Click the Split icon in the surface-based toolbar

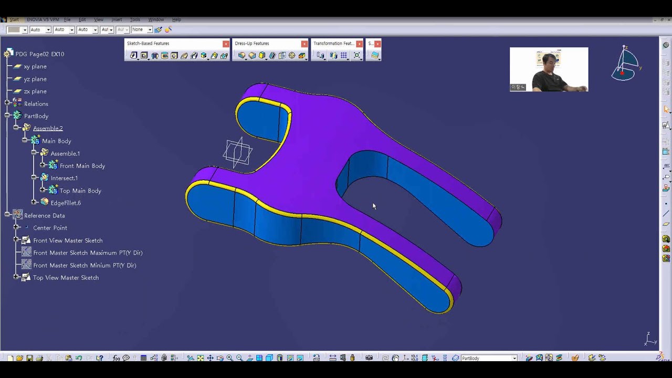coord(375,56)
